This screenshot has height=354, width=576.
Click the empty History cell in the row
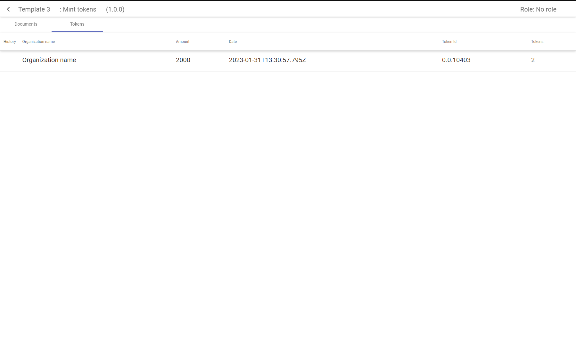pos(10,60)
